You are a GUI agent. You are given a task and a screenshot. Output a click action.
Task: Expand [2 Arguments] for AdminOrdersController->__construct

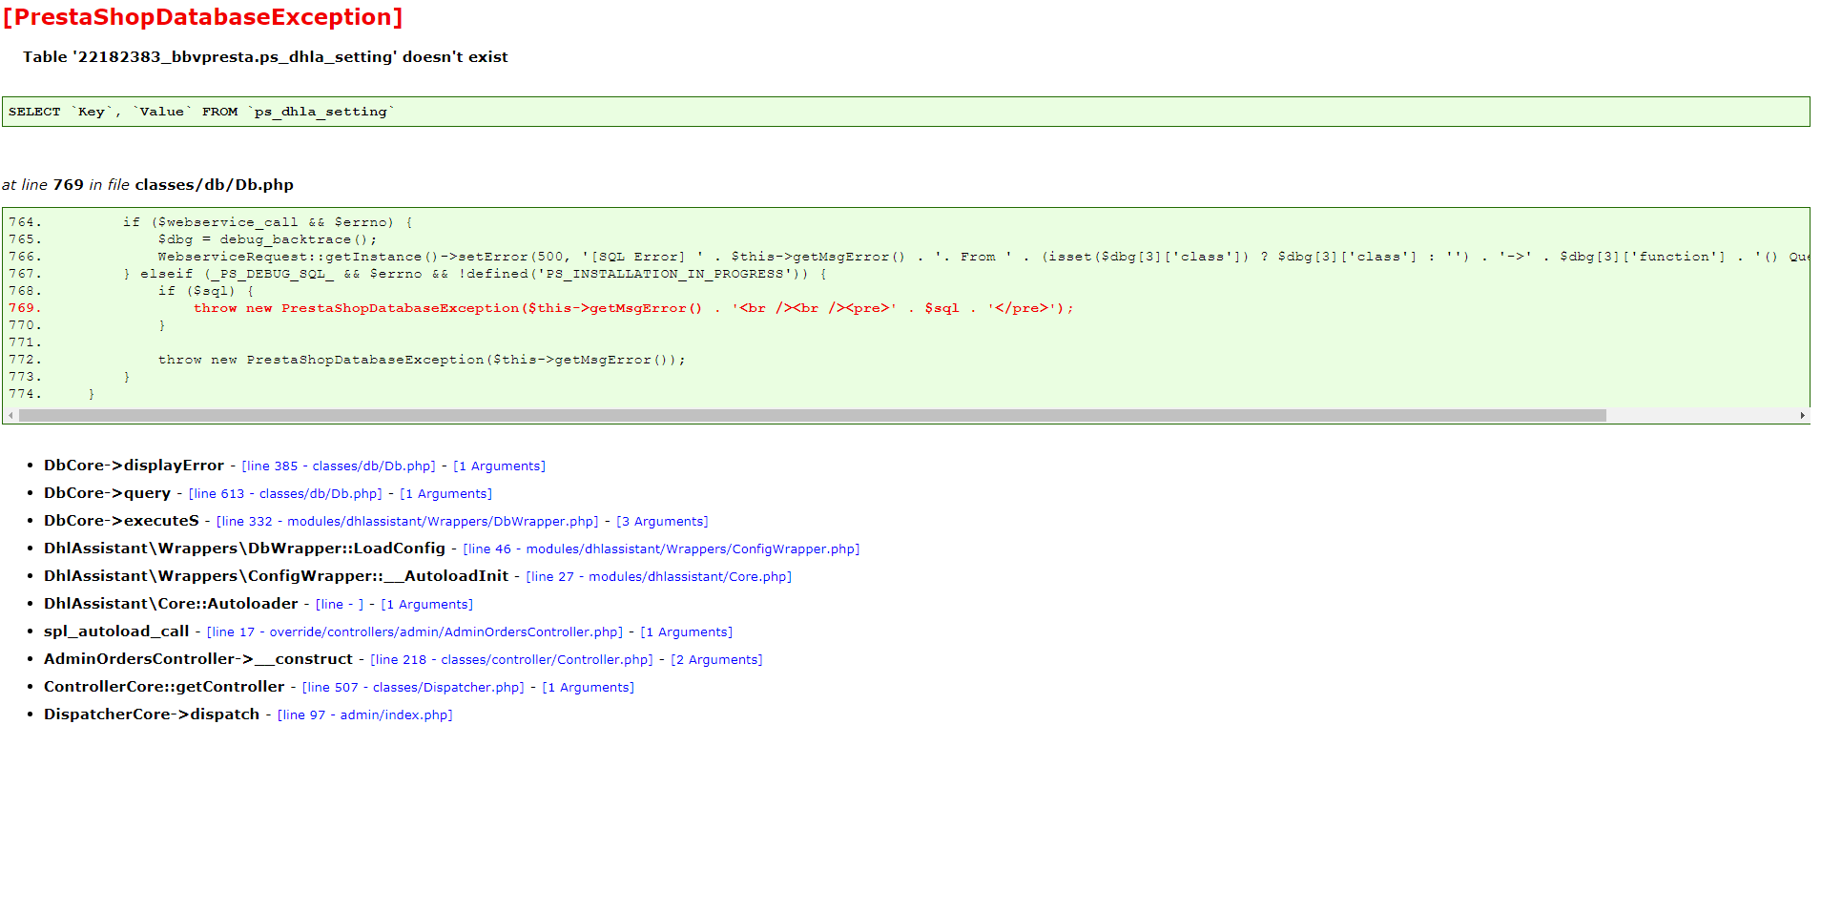tap(716, 660)
